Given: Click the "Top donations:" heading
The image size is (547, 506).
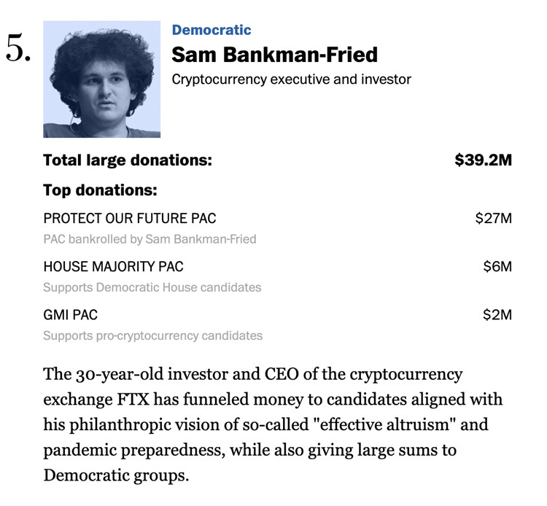Looking at the screenshot, I should pos(100,190).
